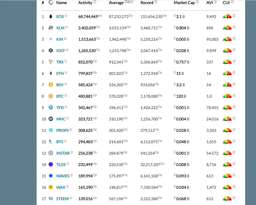The width and height of the screenshot is (256, 205).
Task: Click BTS activity value 294,483
Action: coord(86,142)
